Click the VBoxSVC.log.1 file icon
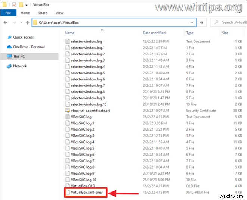 tap(67, 123)
